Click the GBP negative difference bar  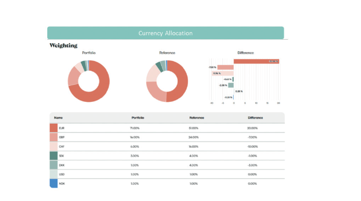click(x=226, y=68)
